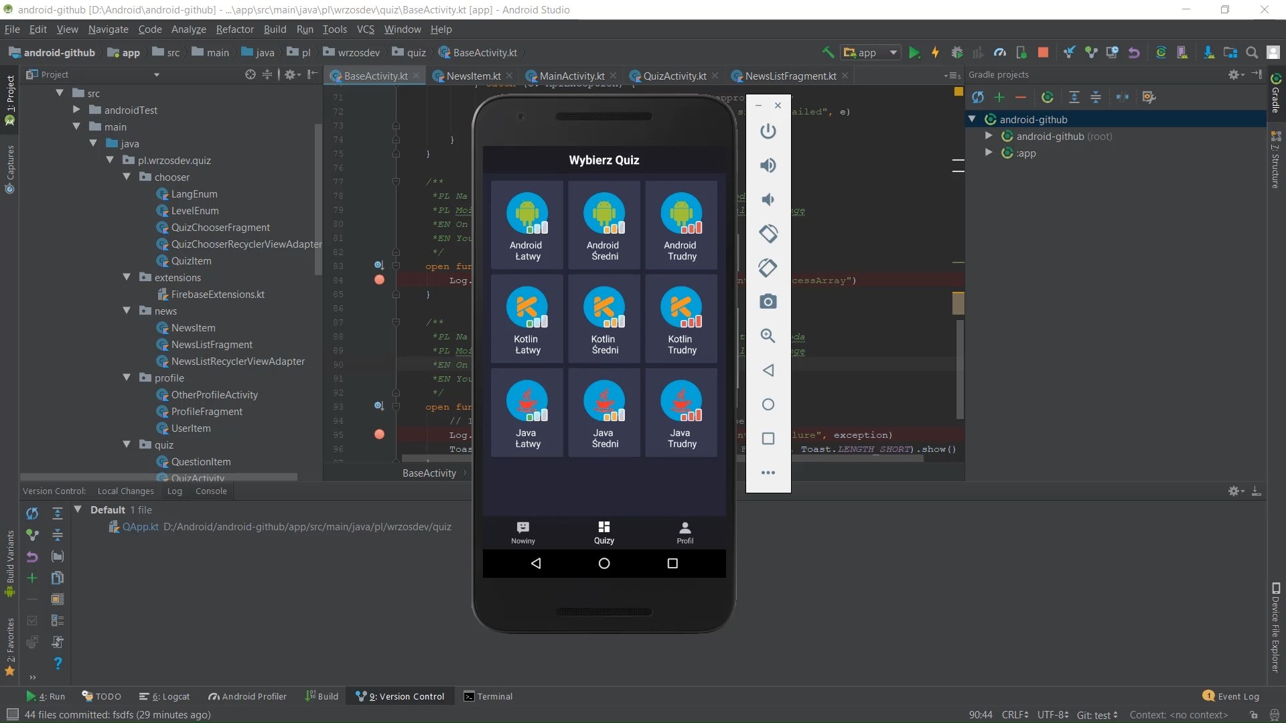Select BaseActivity in breadcrumb path

pos(429,472)
